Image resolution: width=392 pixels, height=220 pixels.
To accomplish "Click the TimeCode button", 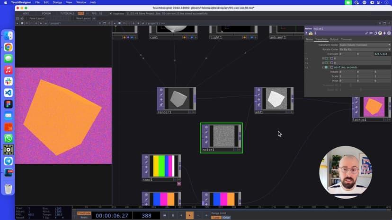I will (84, 213).
